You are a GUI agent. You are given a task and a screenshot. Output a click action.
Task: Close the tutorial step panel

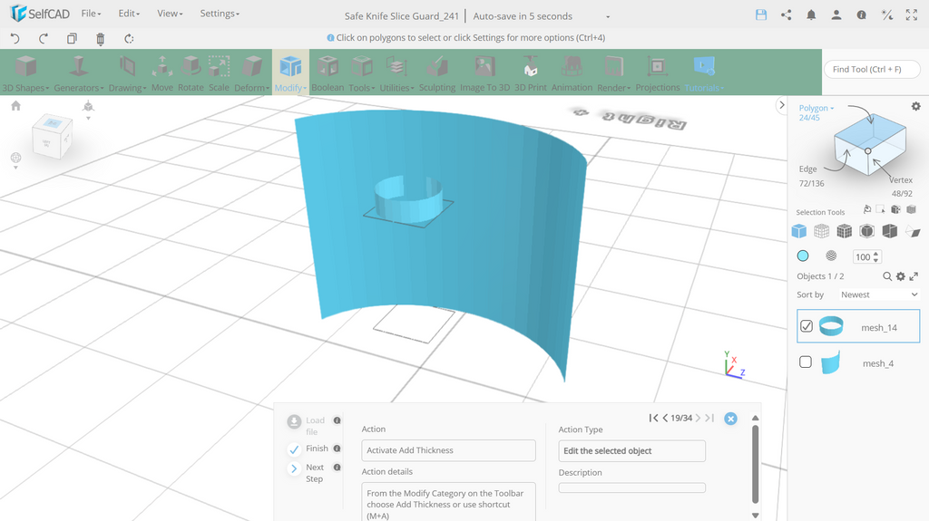click(730, 419)
